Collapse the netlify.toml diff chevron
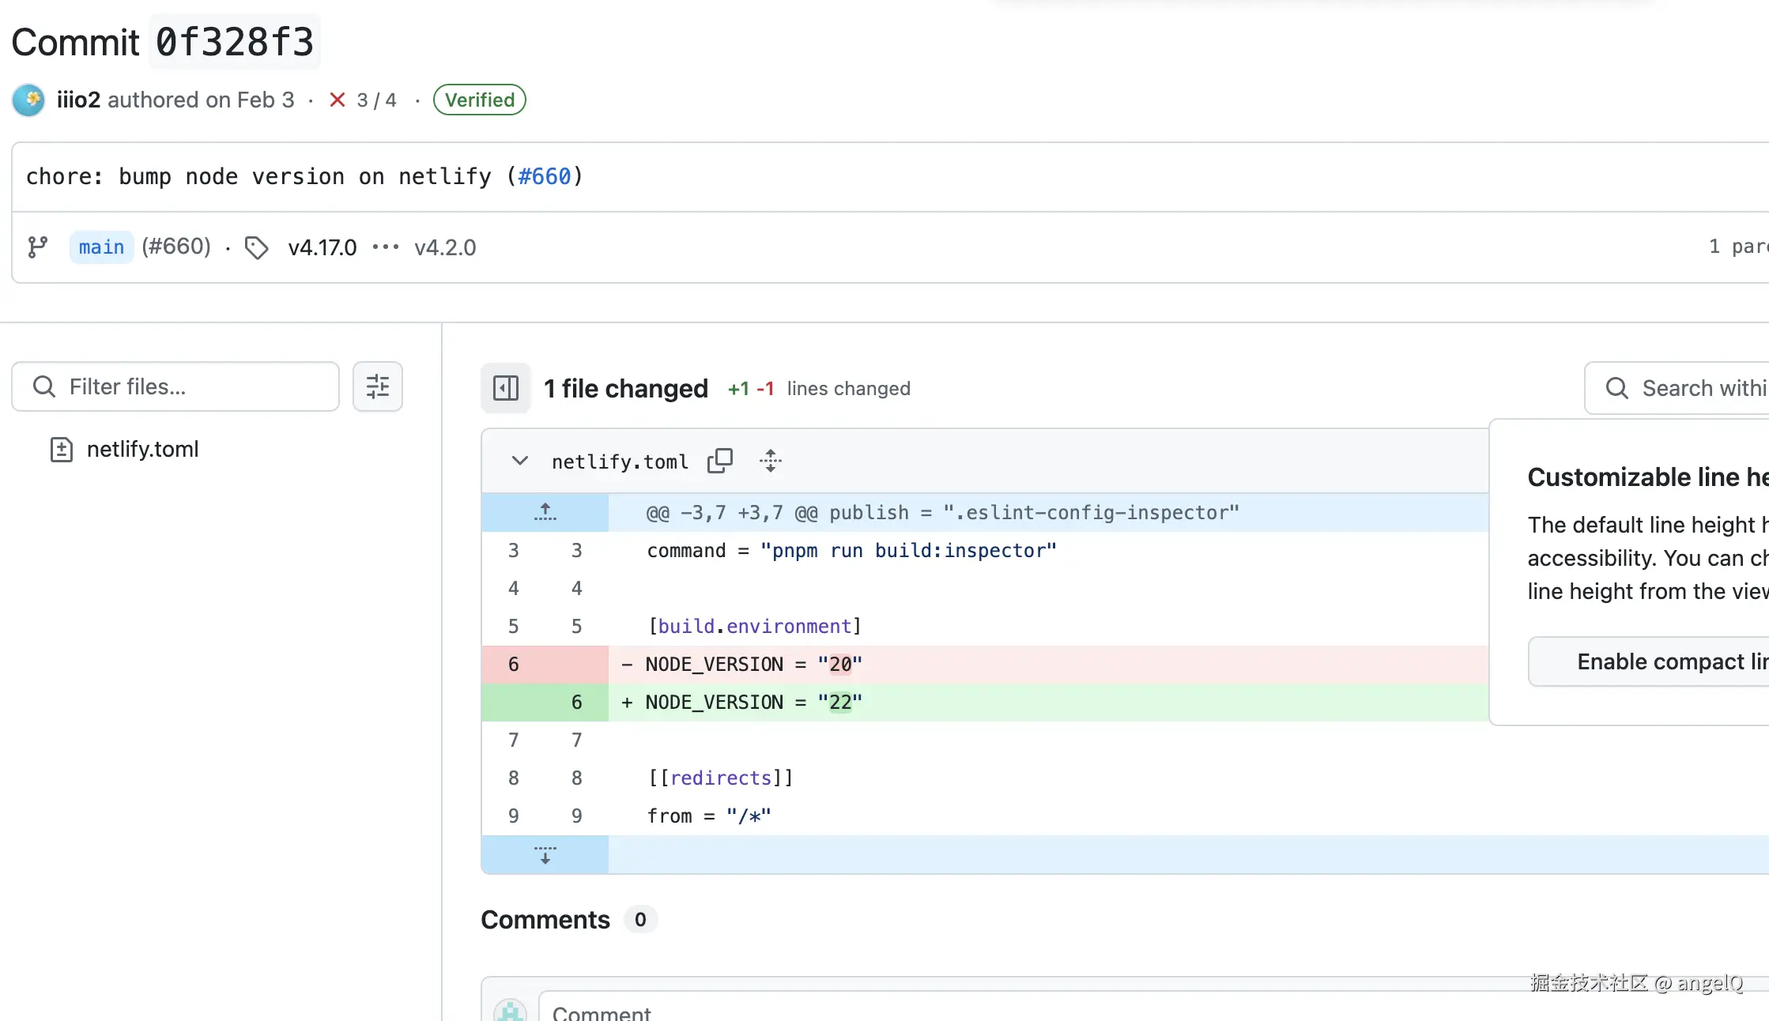Image resolution: width=1769 pixels, height=1021 pixels. click(519, 461)
